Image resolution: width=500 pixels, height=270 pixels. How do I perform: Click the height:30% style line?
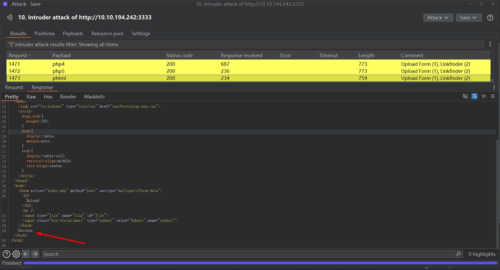[x=37, y=121]
